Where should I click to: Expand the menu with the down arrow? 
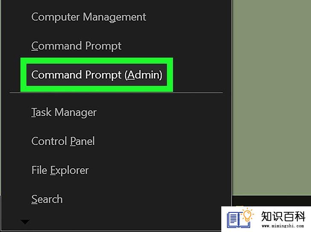point(25,222)
